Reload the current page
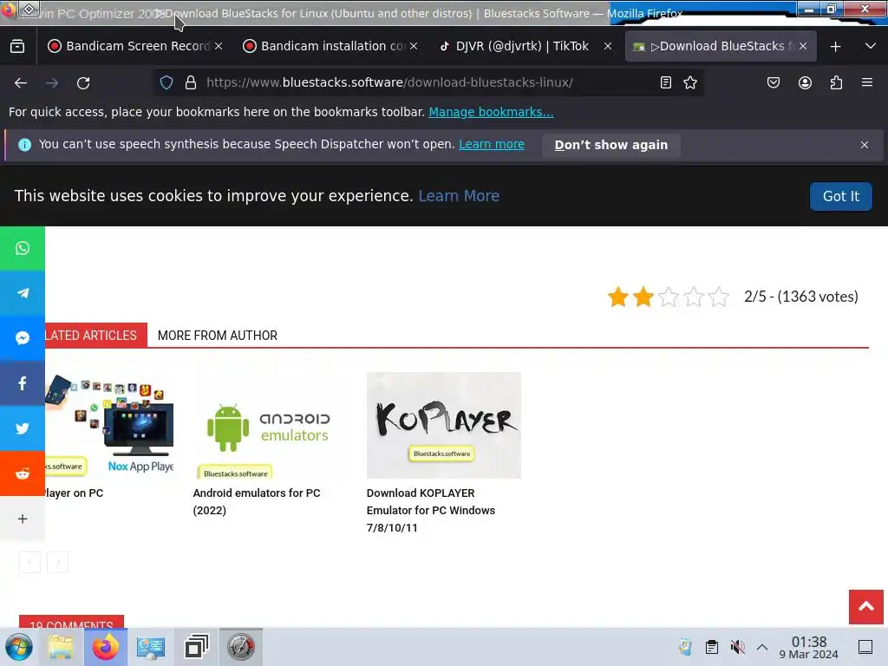The width and height of the screenshot is (888, 666). tap(83, 82)
